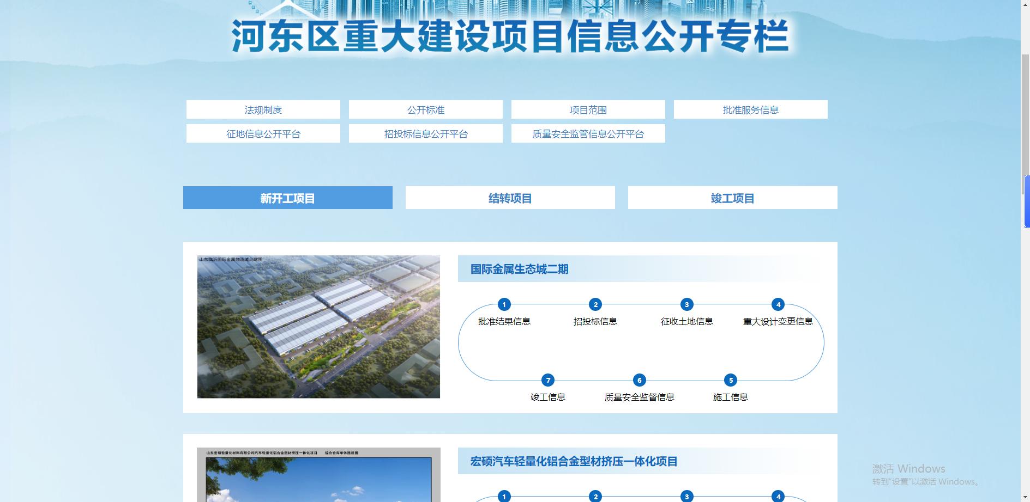Click the 国际金属生态城二期 aerial thumbnail
The image size is (1030, 502).
[318, 327]
